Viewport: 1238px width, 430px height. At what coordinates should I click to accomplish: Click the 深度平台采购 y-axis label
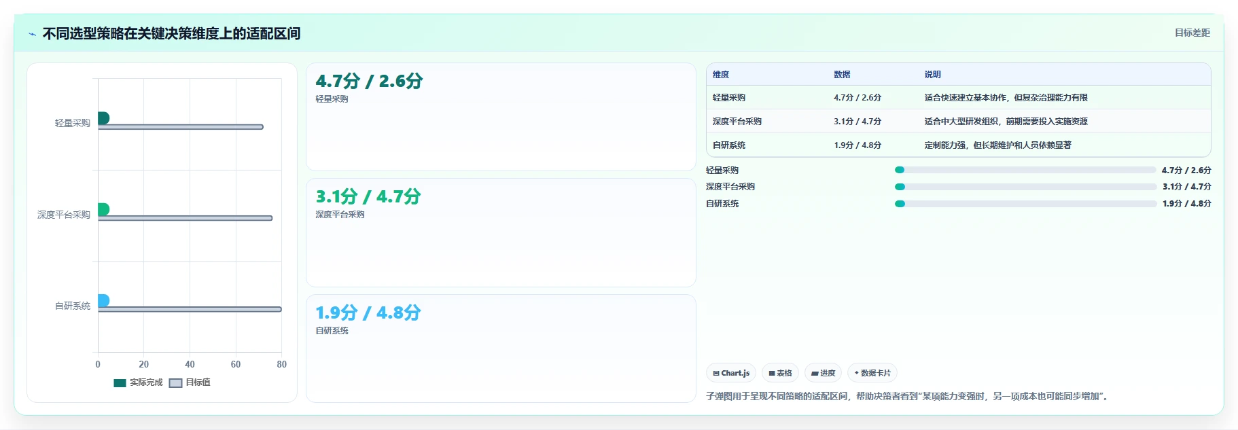tap(64, 215)
